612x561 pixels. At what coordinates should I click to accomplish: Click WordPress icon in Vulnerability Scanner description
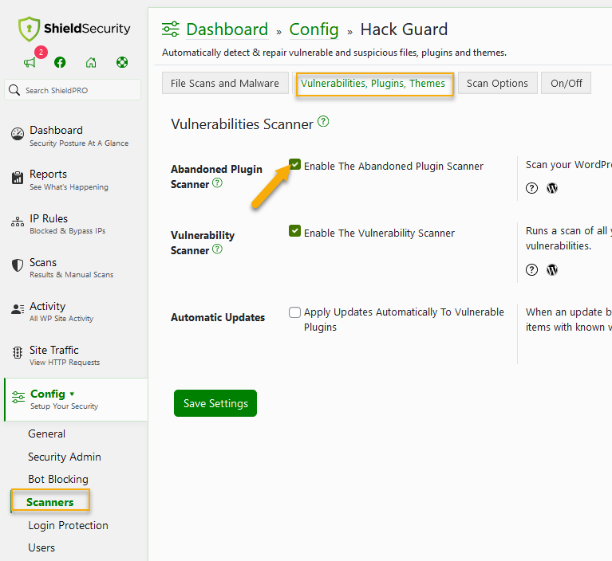pyautogui.click(x=552, y=270)
